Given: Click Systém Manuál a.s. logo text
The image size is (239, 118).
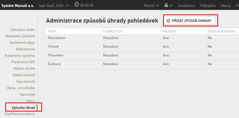Looking at the screenshot, I should (x=18, y=6).
